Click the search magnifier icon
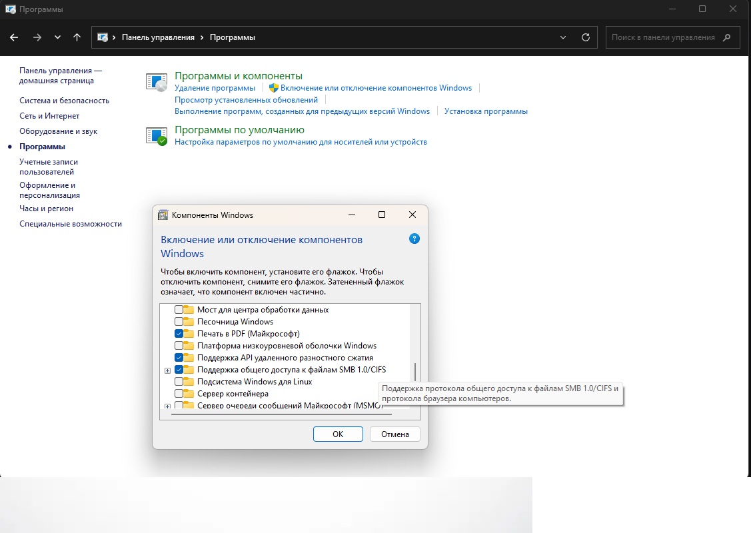Image resolution: width=751 pixels, height=533 pixels. tap(726, 37)
